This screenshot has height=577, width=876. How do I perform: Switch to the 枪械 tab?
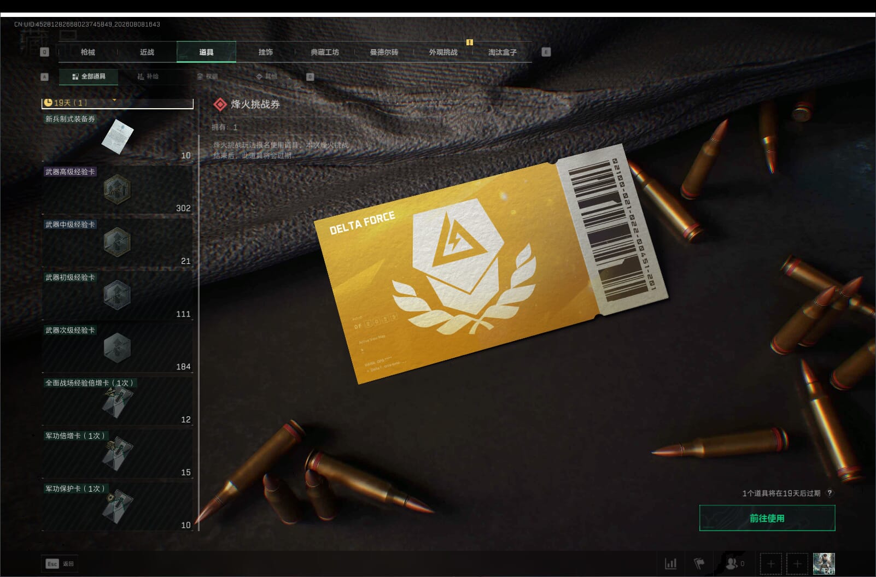(x=87, y=52)
